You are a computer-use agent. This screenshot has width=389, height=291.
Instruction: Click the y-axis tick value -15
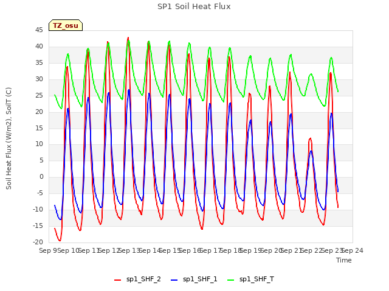[x=38, y=226]
